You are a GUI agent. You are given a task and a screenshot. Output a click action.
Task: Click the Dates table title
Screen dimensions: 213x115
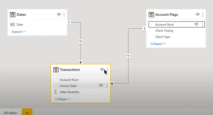(x=21, y=15)
